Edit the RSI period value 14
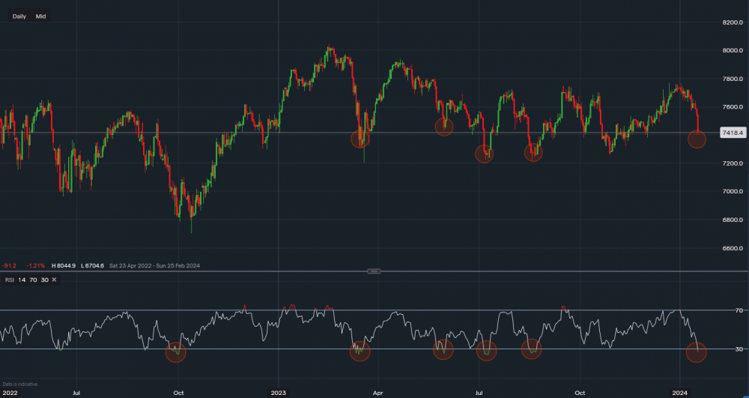 pos(22,280)
